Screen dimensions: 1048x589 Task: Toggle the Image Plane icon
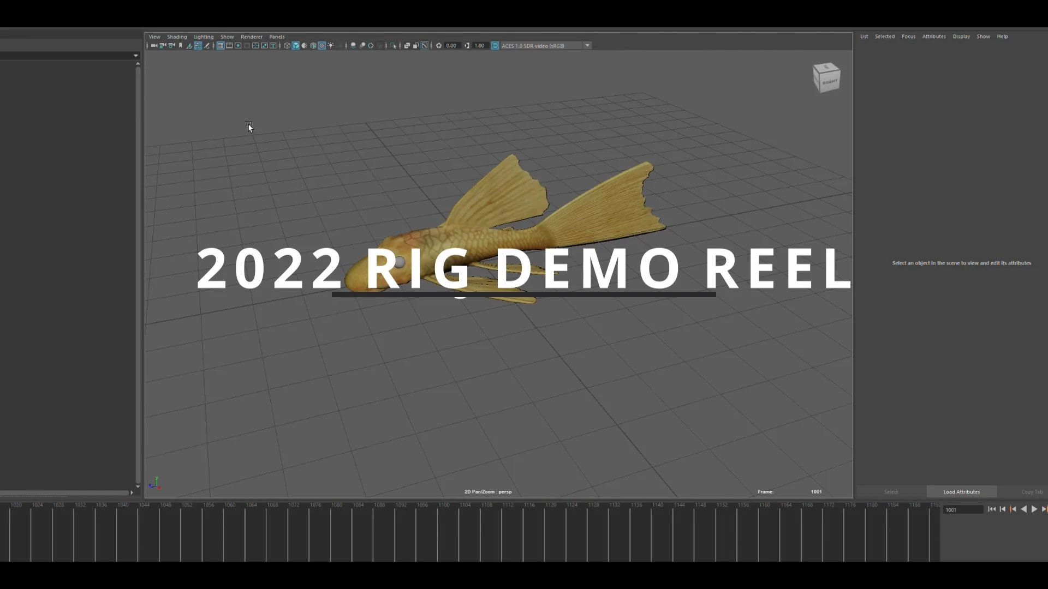(x=189, y=46)
